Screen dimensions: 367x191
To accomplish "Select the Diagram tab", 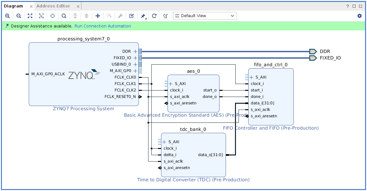I will 14,6.
